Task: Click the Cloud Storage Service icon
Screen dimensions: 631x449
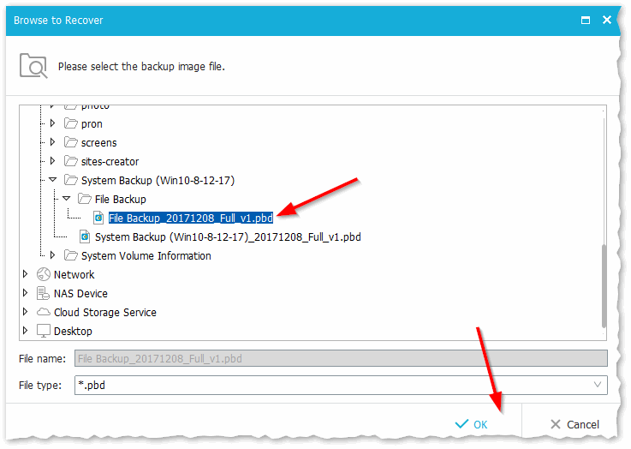Action: (43, 313)
